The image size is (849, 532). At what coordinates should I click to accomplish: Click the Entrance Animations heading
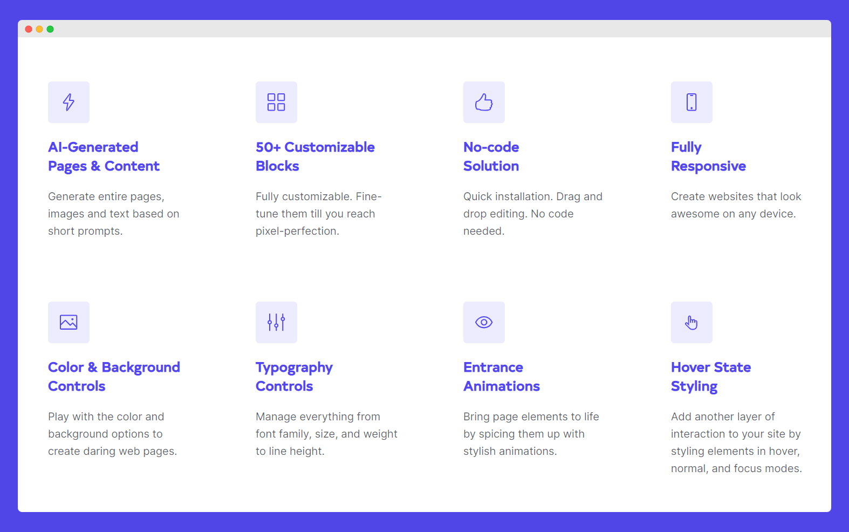[501, 376]
